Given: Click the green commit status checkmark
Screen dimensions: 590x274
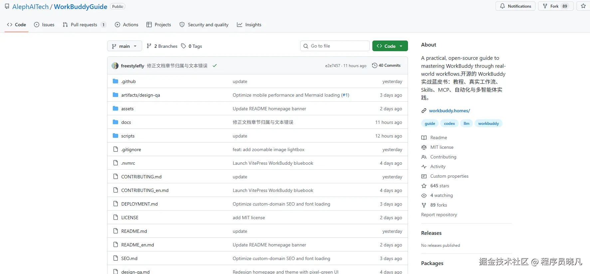Looking at the screenshot, I should [x=215, y=66].
